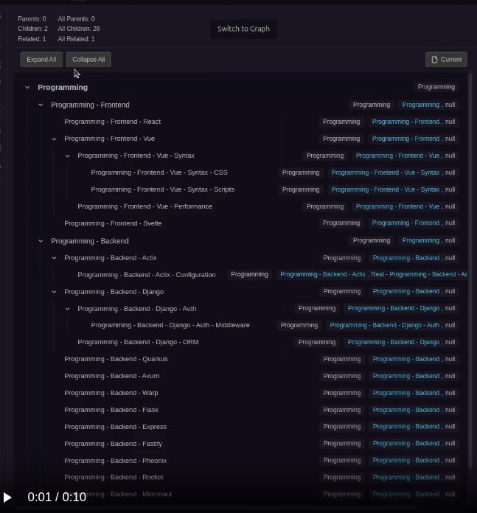Click the Collapse All button
This screenshot has height=513, width=477.
(88, 60)
